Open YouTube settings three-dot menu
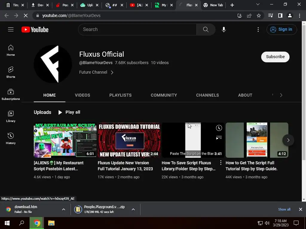Viewport: 306px width, 229px height. tap(258, 30)
